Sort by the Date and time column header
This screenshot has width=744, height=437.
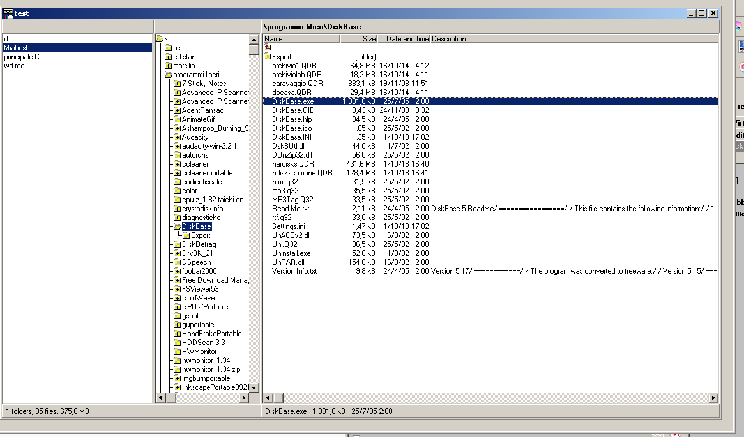click(x=404, y=39)
